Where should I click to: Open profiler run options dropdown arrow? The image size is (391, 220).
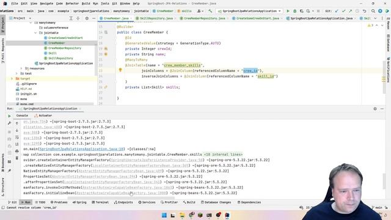[313, 11]
